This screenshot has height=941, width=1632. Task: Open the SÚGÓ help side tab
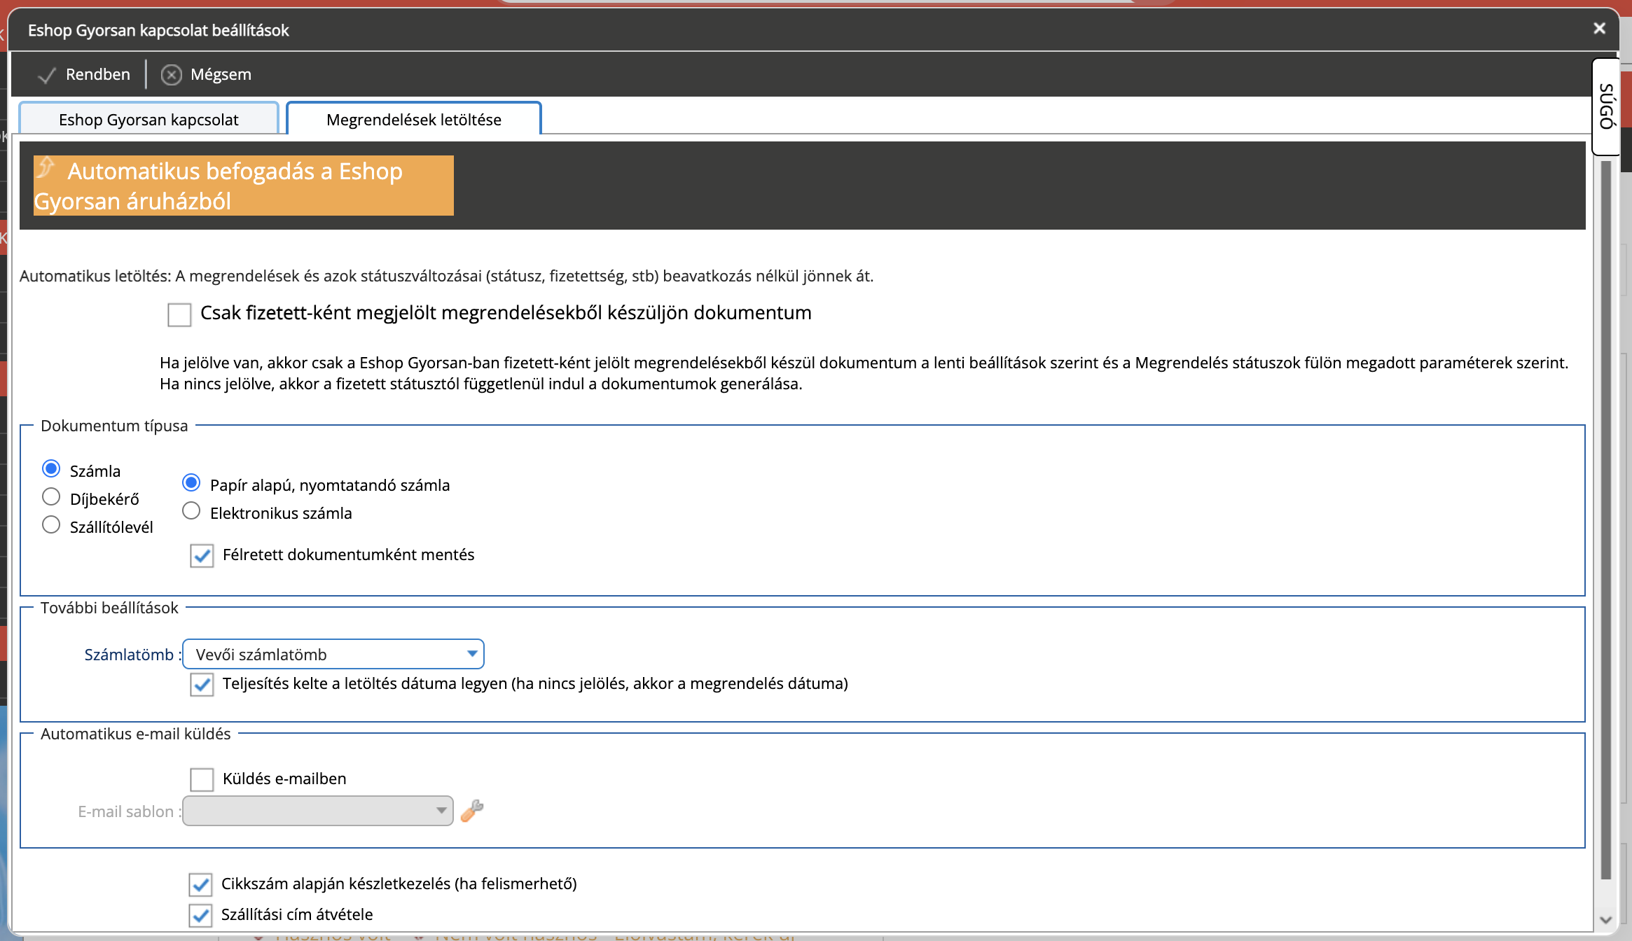[x=1607, y=106]
